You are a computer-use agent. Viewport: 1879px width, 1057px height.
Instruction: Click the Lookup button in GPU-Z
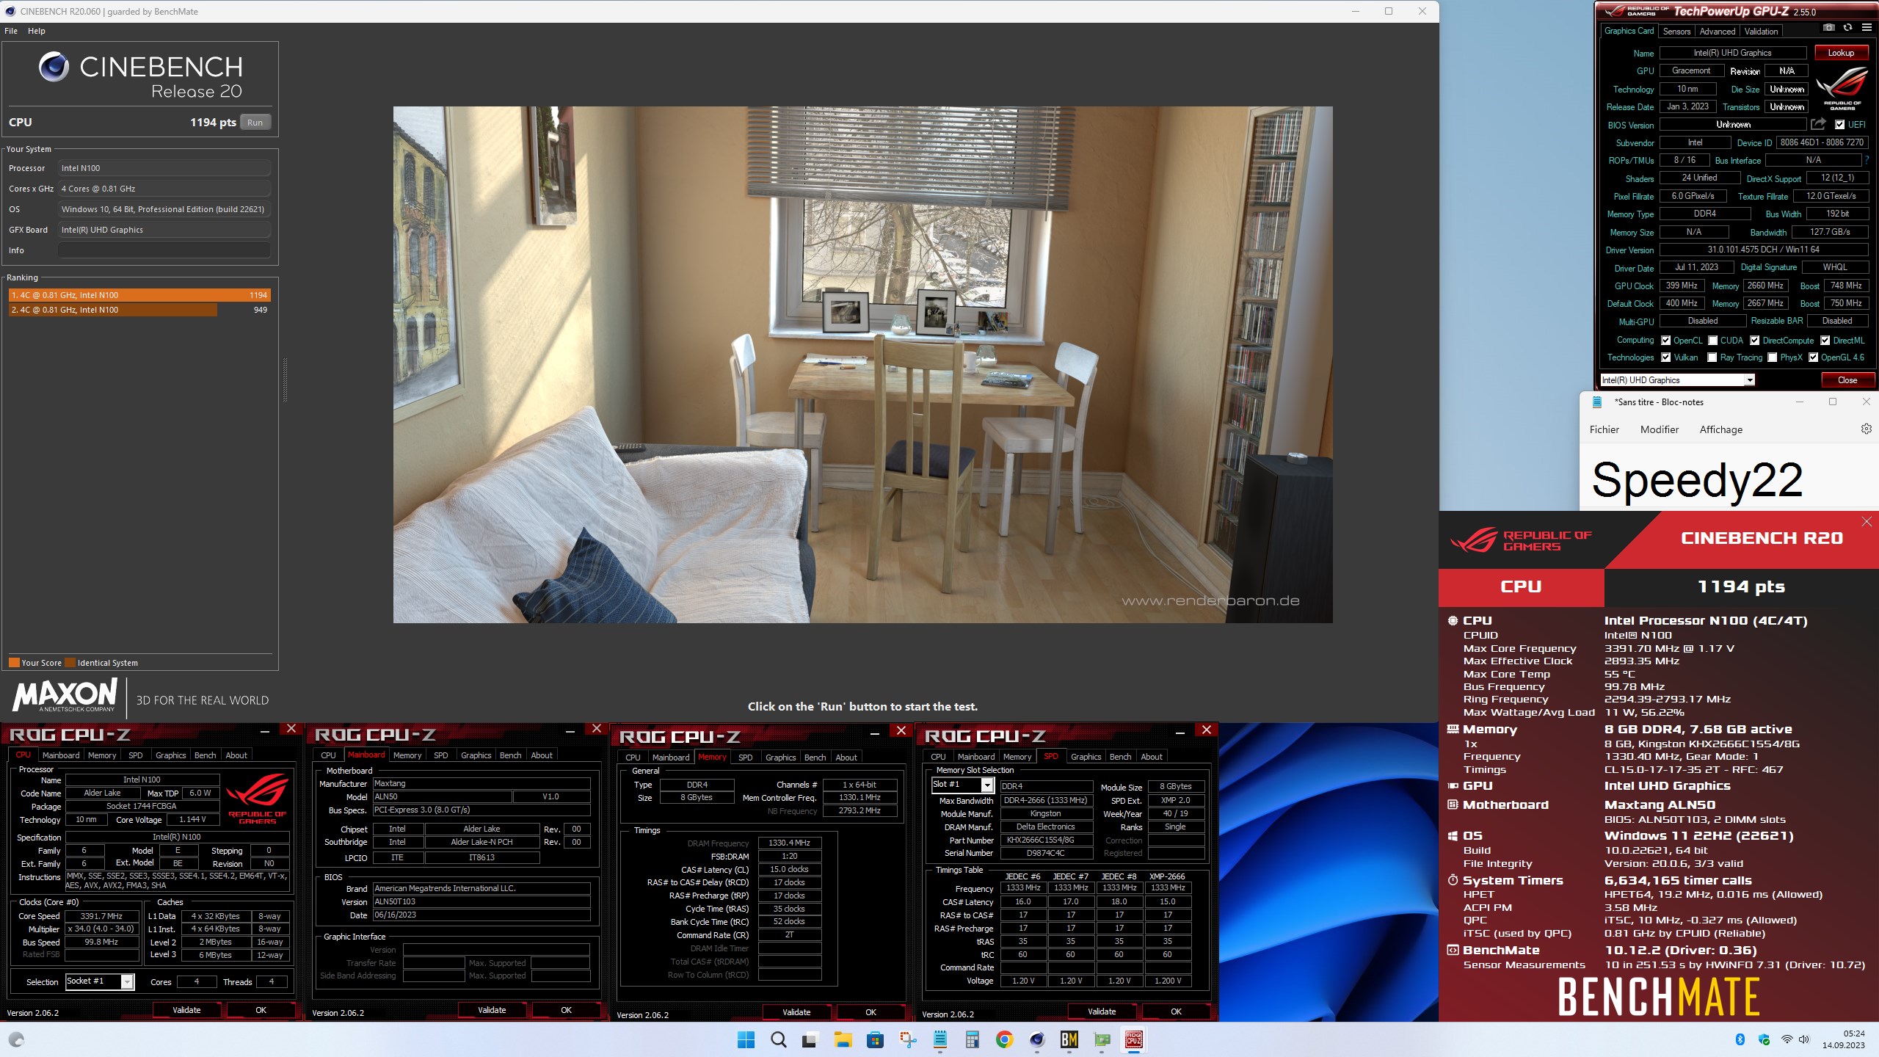1840,53
